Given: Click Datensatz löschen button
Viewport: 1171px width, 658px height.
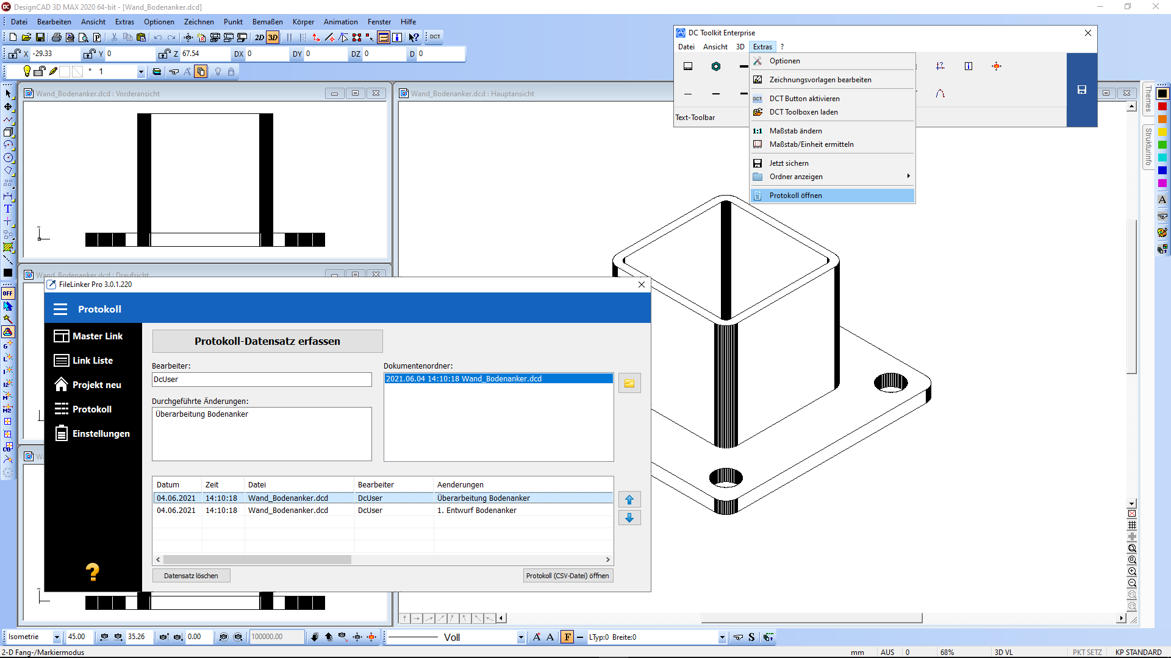Looking at the screenshot, I should 191,576.
